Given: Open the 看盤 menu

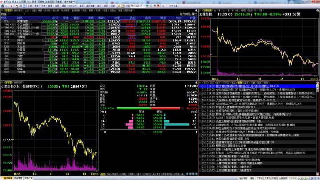Looking at the screenshot, I should (36, 6).
